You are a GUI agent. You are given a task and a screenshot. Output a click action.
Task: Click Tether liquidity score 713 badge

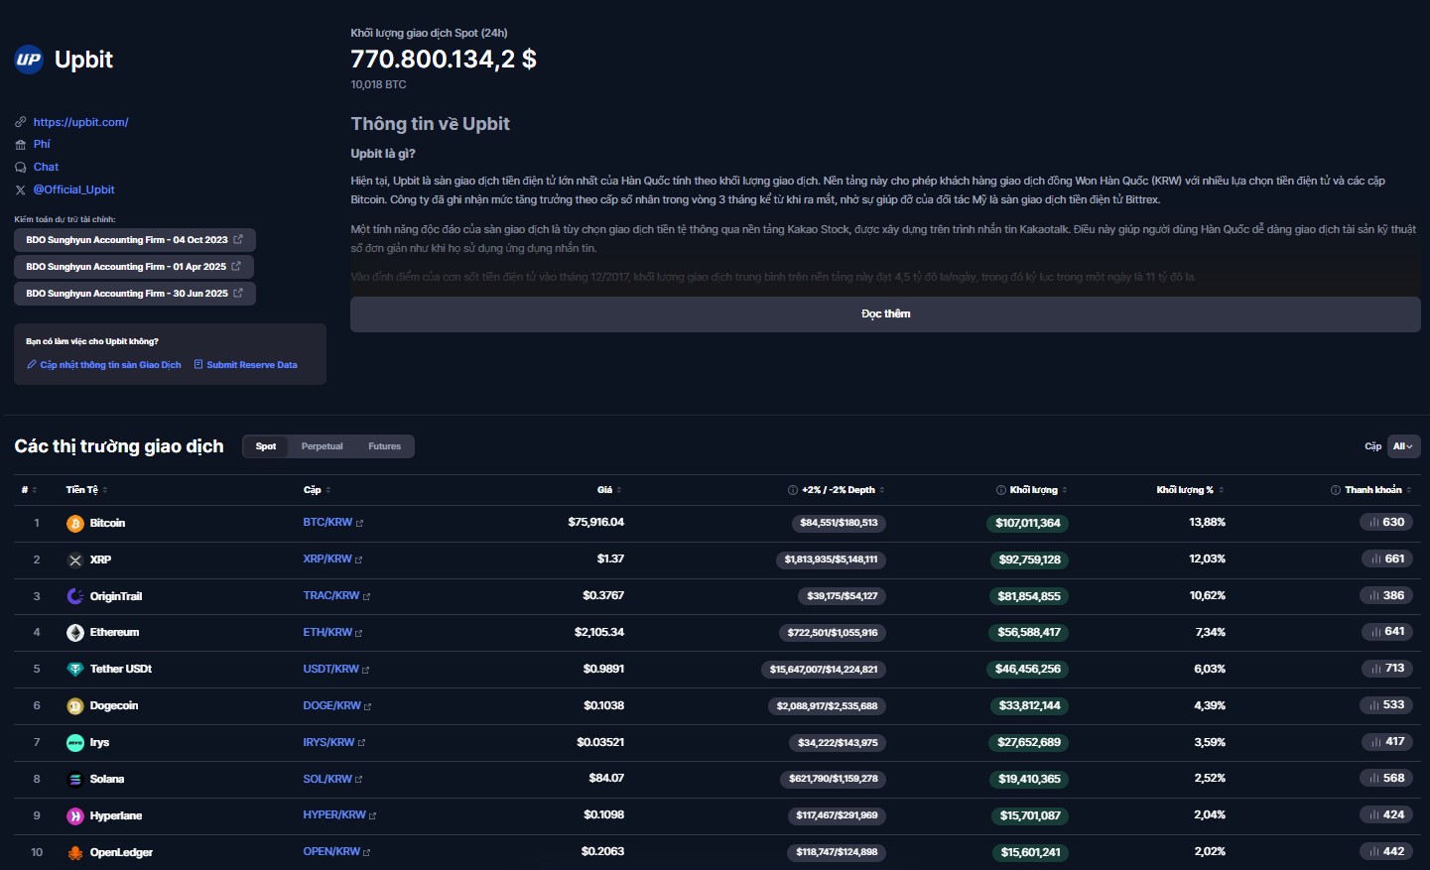coord(1386,669)
